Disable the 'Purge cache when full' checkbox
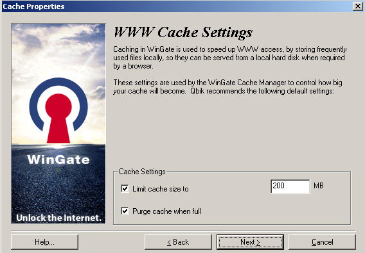 pos(125,211)
